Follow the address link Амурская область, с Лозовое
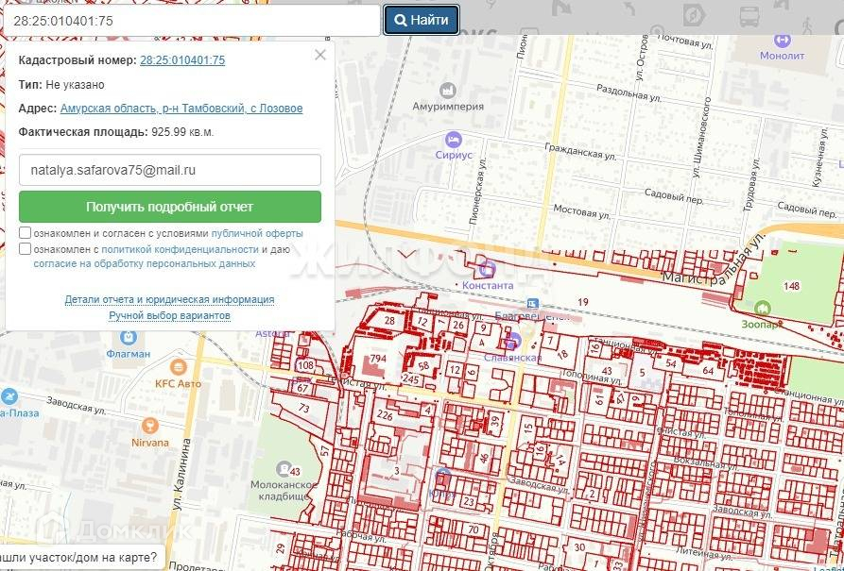The height and width of the screenshot is (571, 844). point(181,109)
